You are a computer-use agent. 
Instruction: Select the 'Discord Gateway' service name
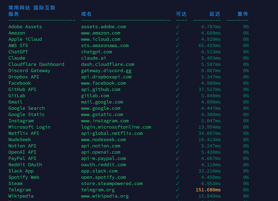click(x=29, y=71)
